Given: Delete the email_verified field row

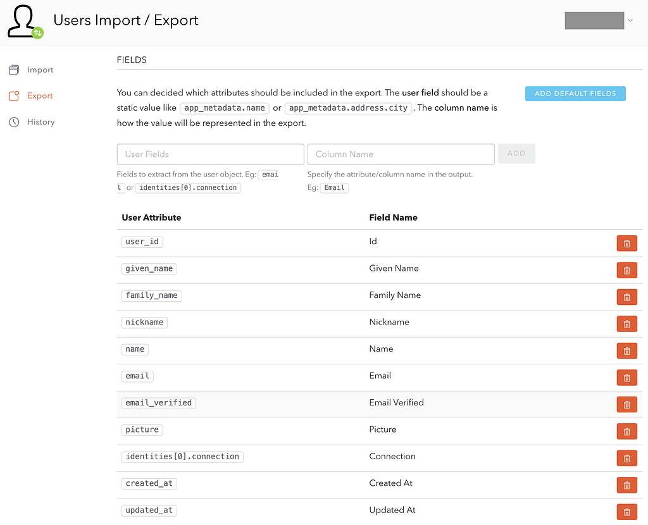Looking at the screenshot, I should [x=626, y=405].
